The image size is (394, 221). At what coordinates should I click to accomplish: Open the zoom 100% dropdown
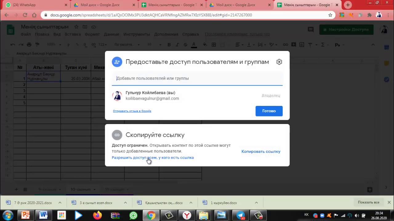click(54, 45)
